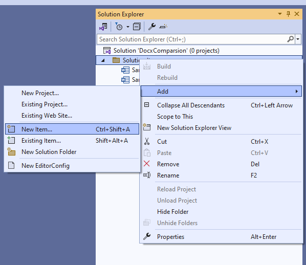306x265 pixels.
Task: Open the Pending Changes Filter dropdown arrow
Action: pos(127,27)
